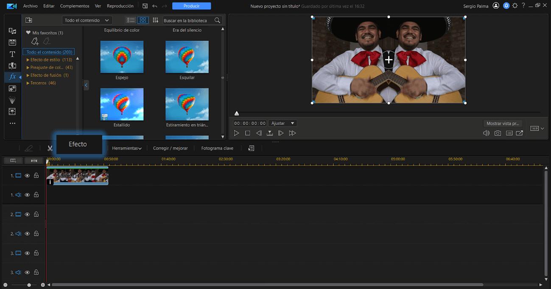The image size is (551, 289).
Task: Adjust preview volume via the speaker icon
Action: (x=486, y=133)
